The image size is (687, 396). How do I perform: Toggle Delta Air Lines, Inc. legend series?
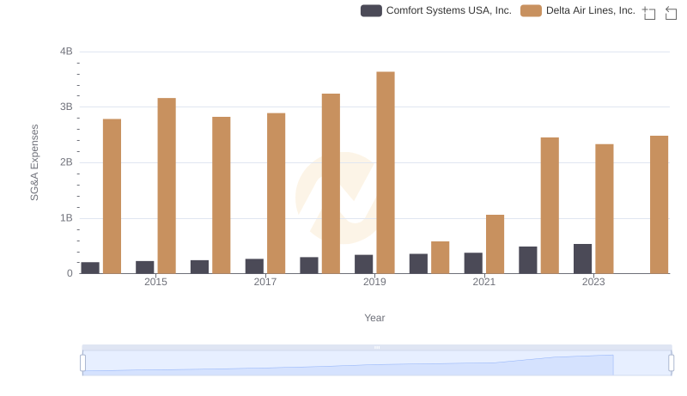(x=577, y=10)
